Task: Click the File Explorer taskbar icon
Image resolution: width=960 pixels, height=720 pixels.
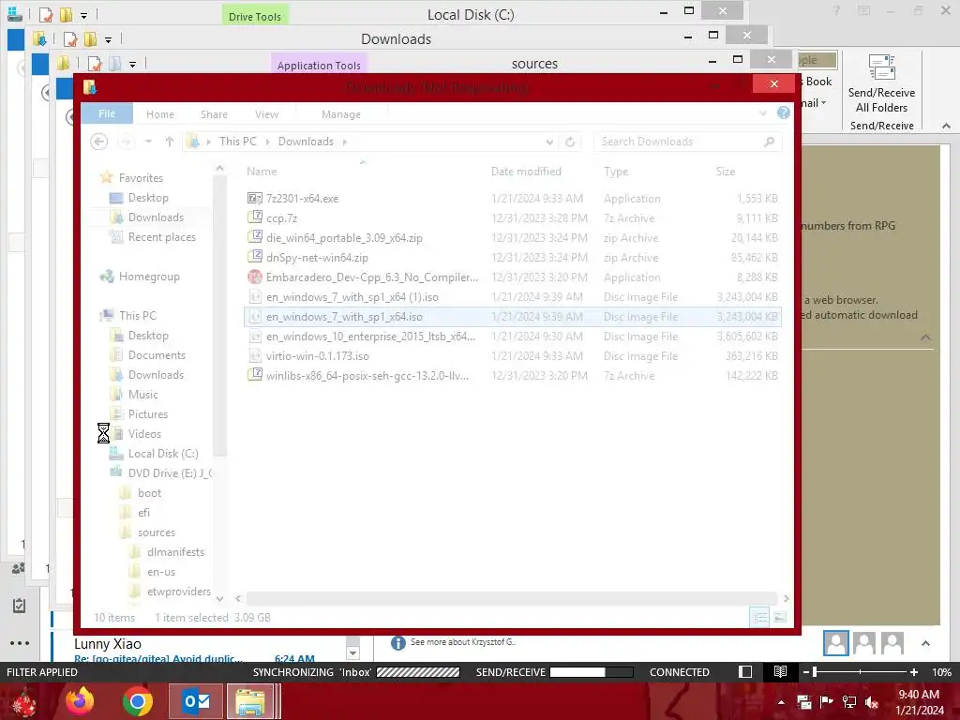Action: pos(251,701)
